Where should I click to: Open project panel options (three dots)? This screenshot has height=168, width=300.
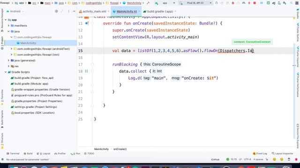[69, 11]
